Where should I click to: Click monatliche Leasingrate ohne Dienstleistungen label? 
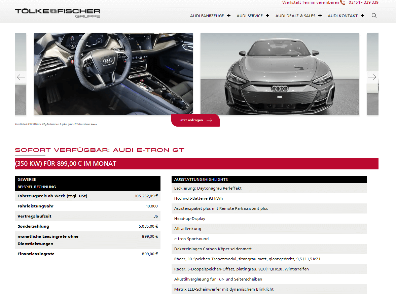pyautogui.click(x=48, y=240)
